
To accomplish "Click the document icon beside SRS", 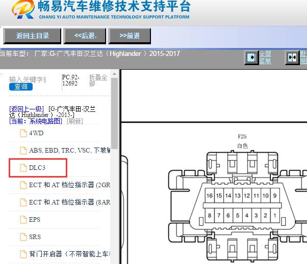I will (x=23, y=237).
